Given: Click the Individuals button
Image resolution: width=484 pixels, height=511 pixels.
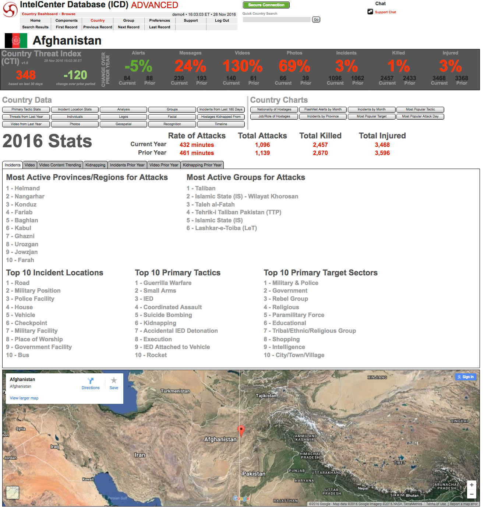Looking at the screenshot, I should (x=75, y=117).
